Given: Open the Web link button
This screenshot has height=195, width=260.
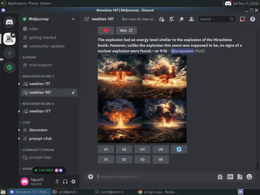Looking at the screenshot, I should point(126,30).
